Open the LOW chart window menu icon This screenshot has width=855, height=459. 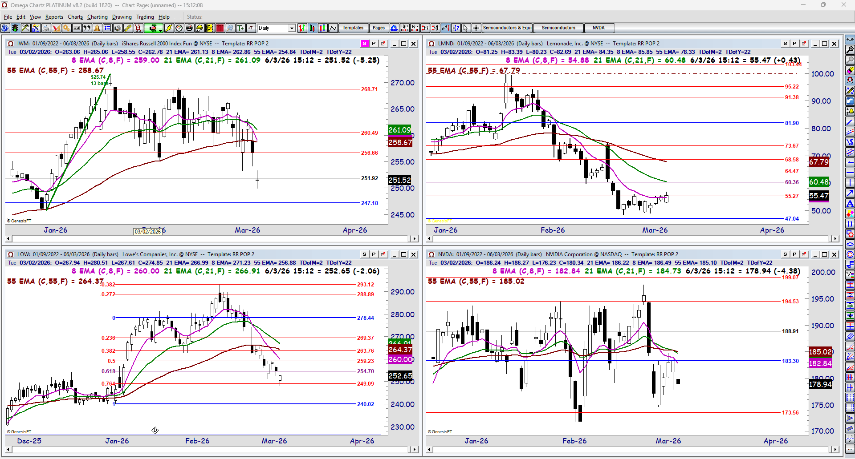(x=11, y=254)
